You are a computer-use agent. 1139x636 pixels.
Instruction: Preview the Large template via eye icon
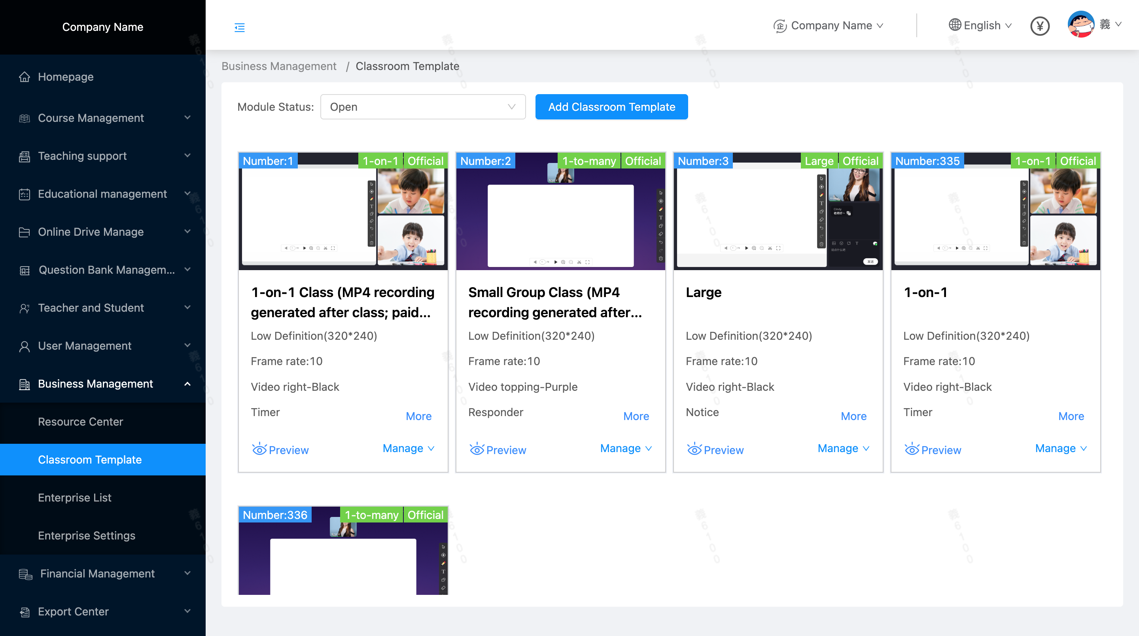click(x=694, y=450)
